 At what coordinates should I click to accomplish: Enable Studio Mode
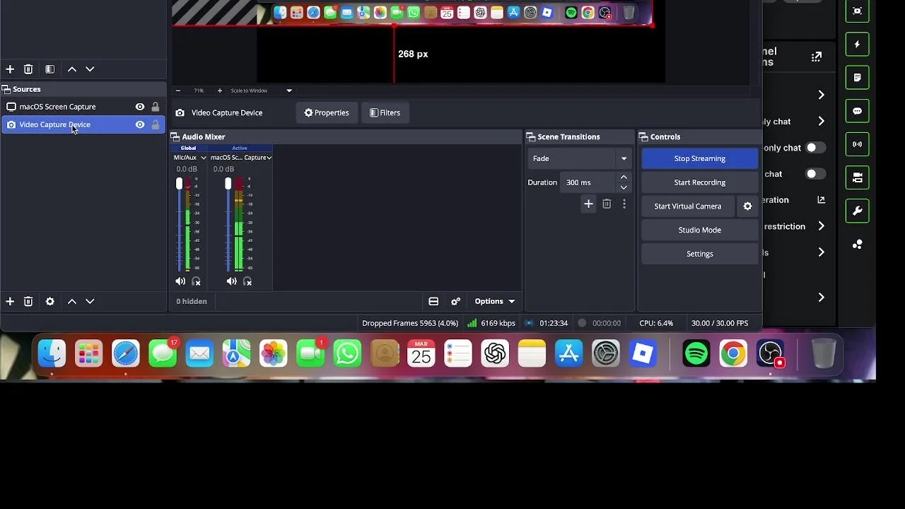700,230
